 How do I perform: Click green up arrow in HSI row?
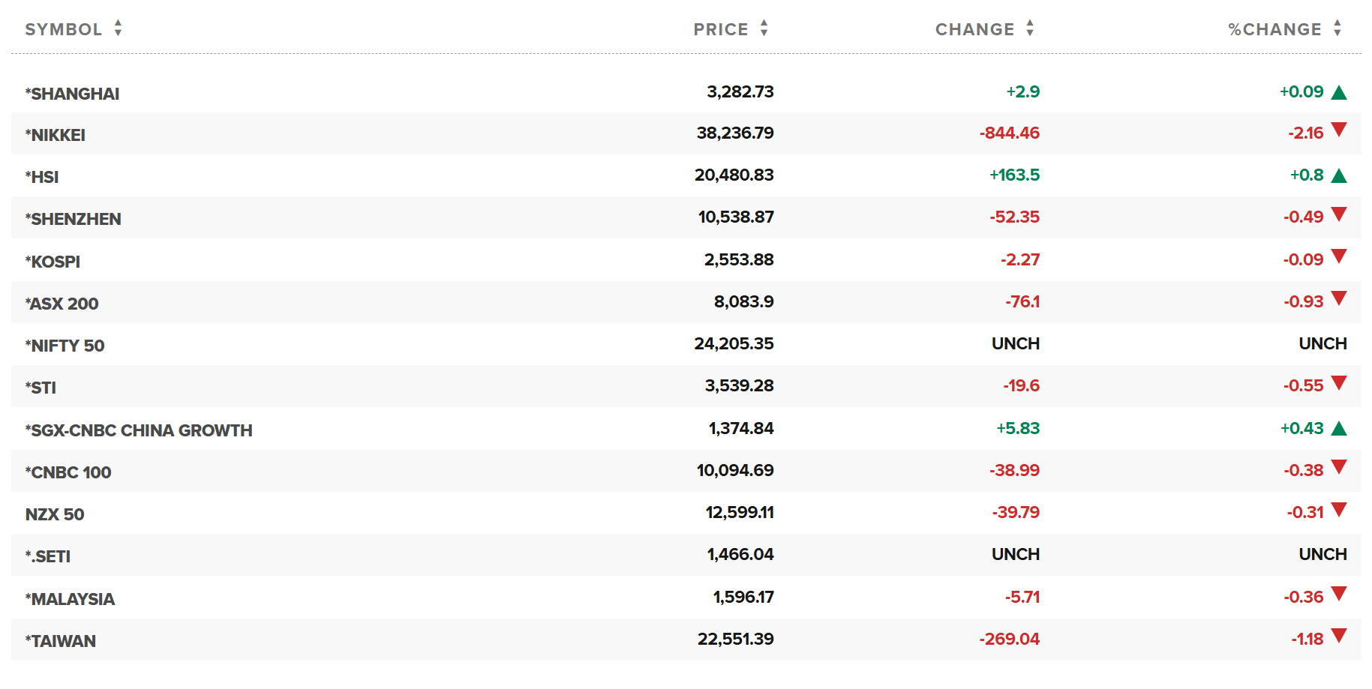1339,175
